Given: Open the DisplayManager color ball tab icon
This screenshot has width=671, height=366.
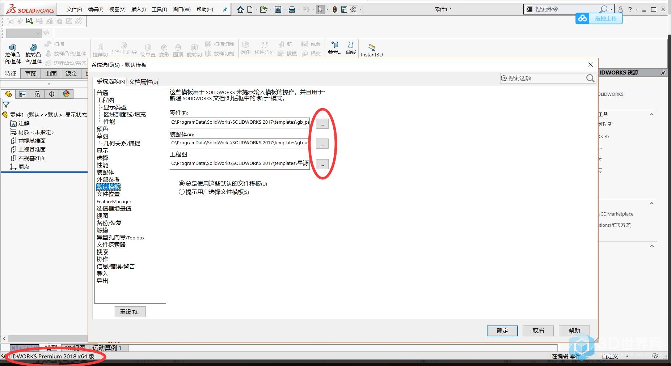Looking at the screenshot, I should (66, 94).
